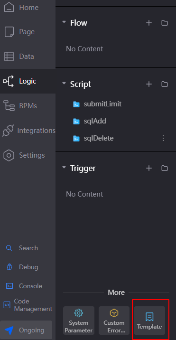
Task: Collapse the Script section
Action: pos(64,84)
